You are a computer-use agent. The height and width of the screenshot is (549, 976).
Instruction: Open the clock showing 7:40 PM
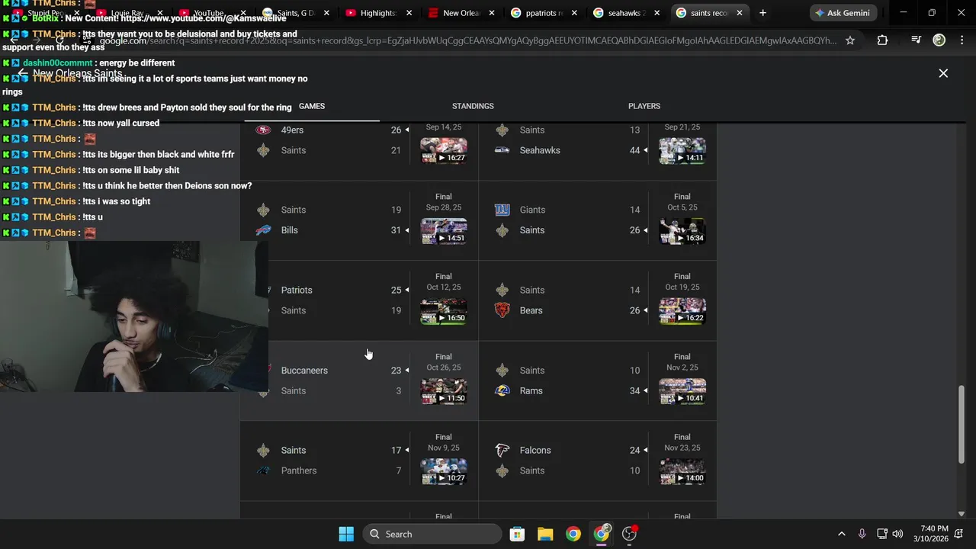point(933,534)
